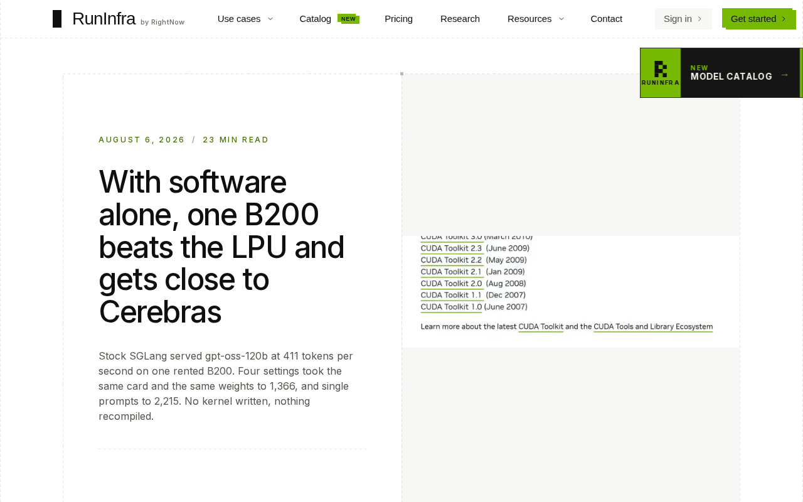Click the latest CUDA Toolkit link in sentence

541,327
